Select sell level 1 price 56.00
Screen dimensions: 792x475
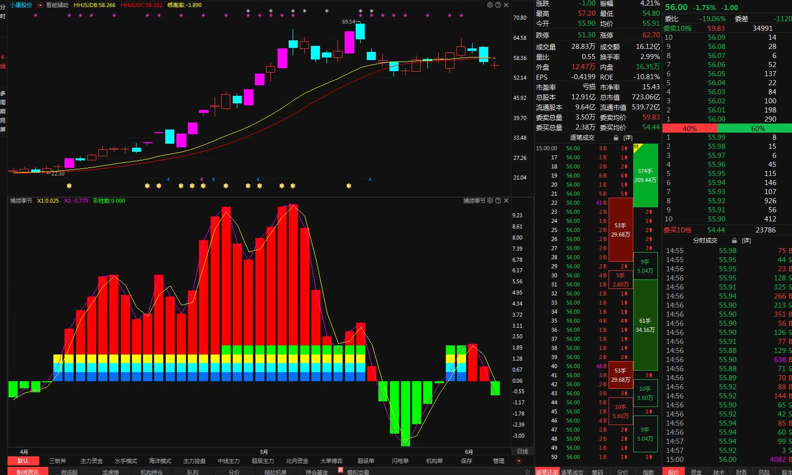[x=716, y=119]
